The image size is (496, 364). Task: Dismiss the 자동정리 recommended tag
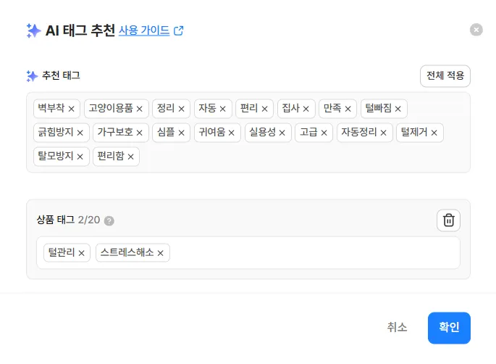(384, 133)
